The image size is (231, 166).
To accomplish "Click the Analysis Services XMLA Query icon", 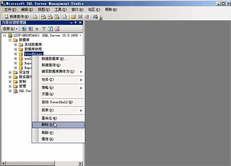I will [x=57, y=17].
